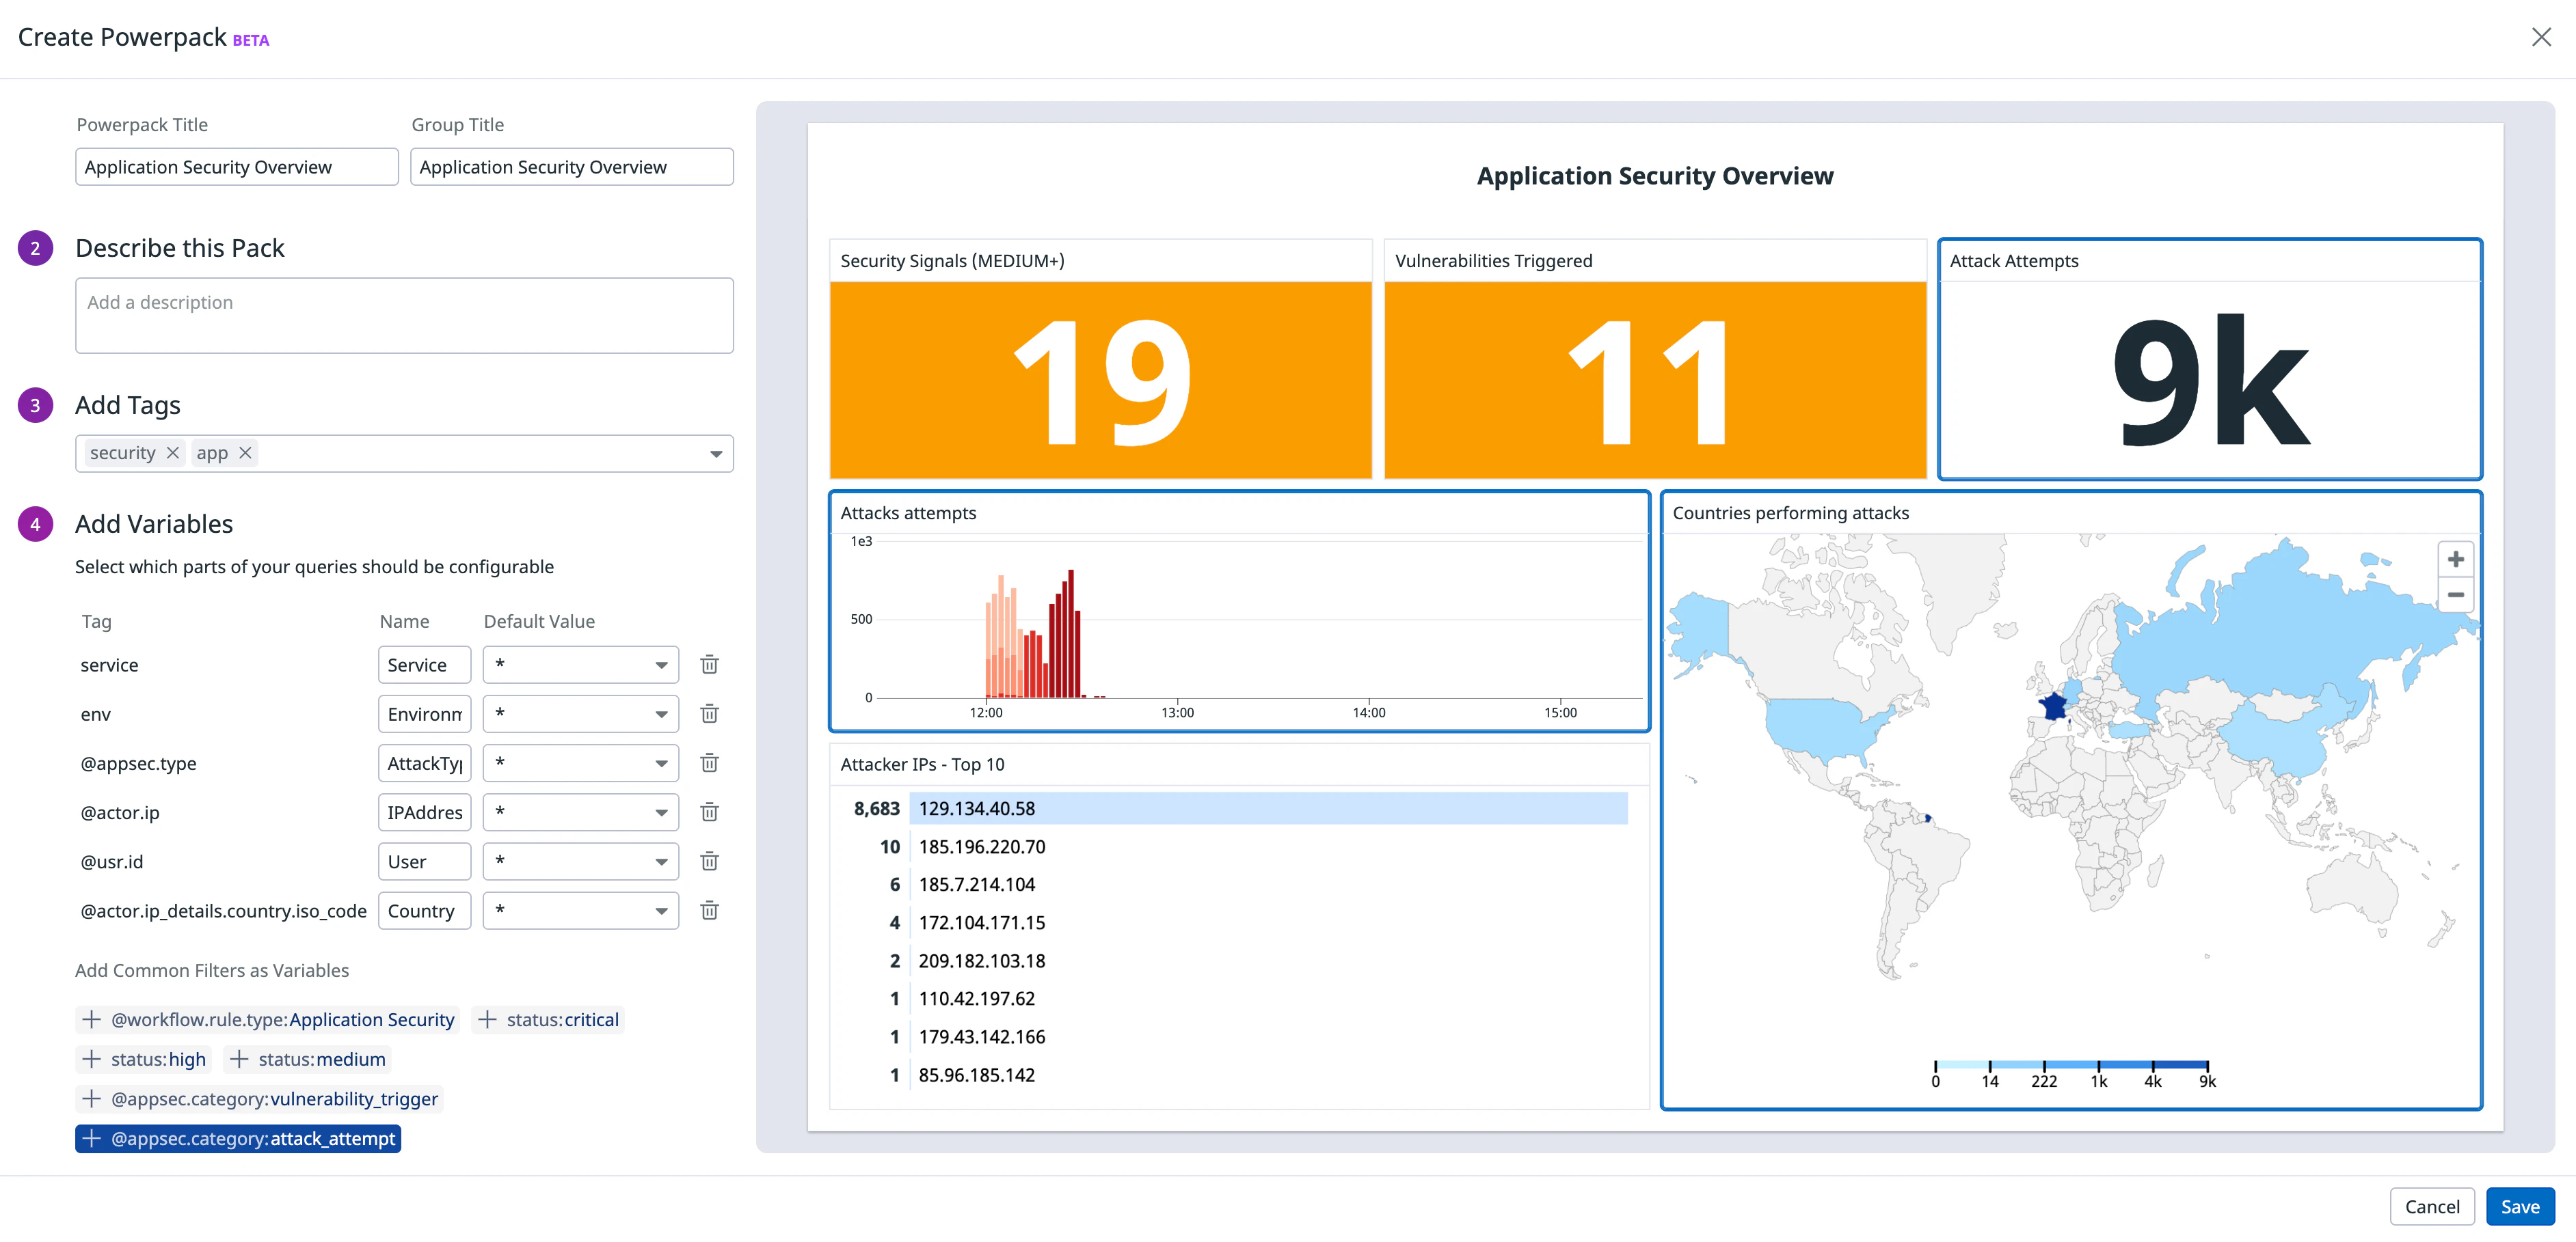Save the powerpack
Image resolution: width=2576 pixels, height=1242 pixels.
click(x=2519, y=1206)
